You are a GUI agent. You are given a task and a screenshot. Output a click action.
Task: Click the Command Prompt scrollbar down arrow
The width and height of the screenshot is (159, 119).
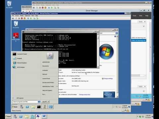pyautogui.click(x=98, y=67)
